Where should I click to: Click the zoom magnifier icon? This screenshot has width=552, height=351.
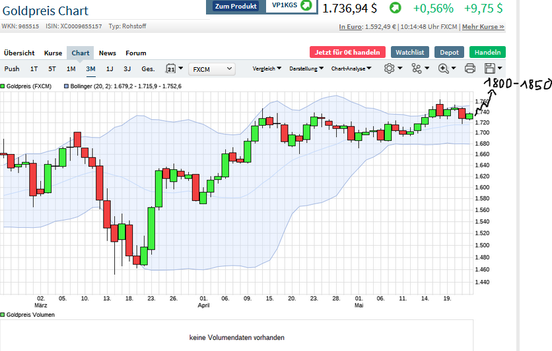(444, 68)
